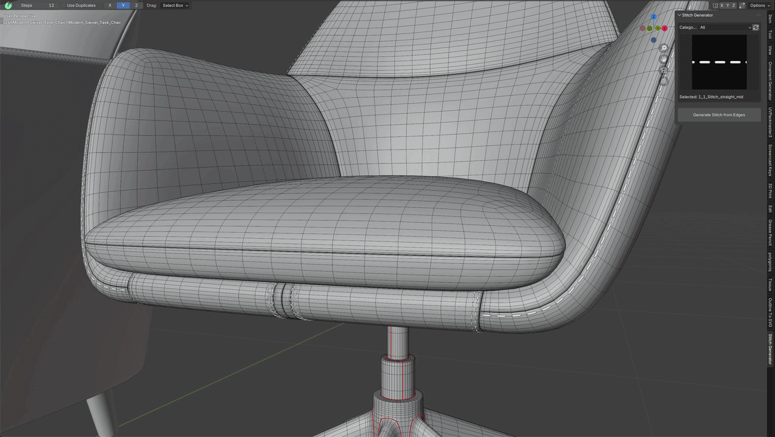Toggle the camera view icon

pos(664,70)
